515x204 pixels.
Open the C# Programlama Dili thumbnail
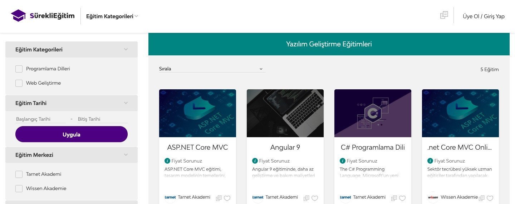[373, 113]
